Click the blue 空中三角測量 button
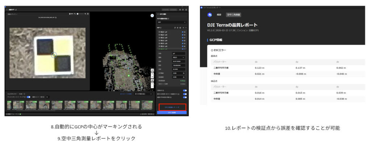 point(172,113)
